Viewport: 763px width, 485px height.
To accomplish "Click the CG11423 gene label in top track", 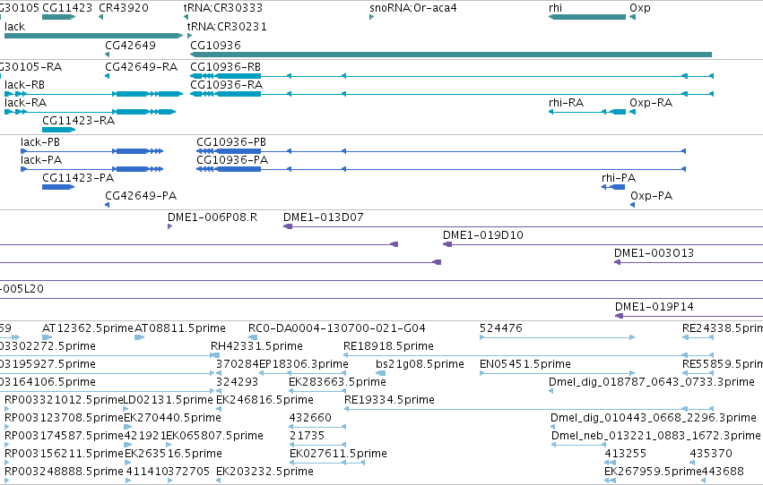I will coord(67,8).
